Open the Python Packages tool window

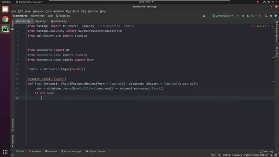[x=71, y=151]
